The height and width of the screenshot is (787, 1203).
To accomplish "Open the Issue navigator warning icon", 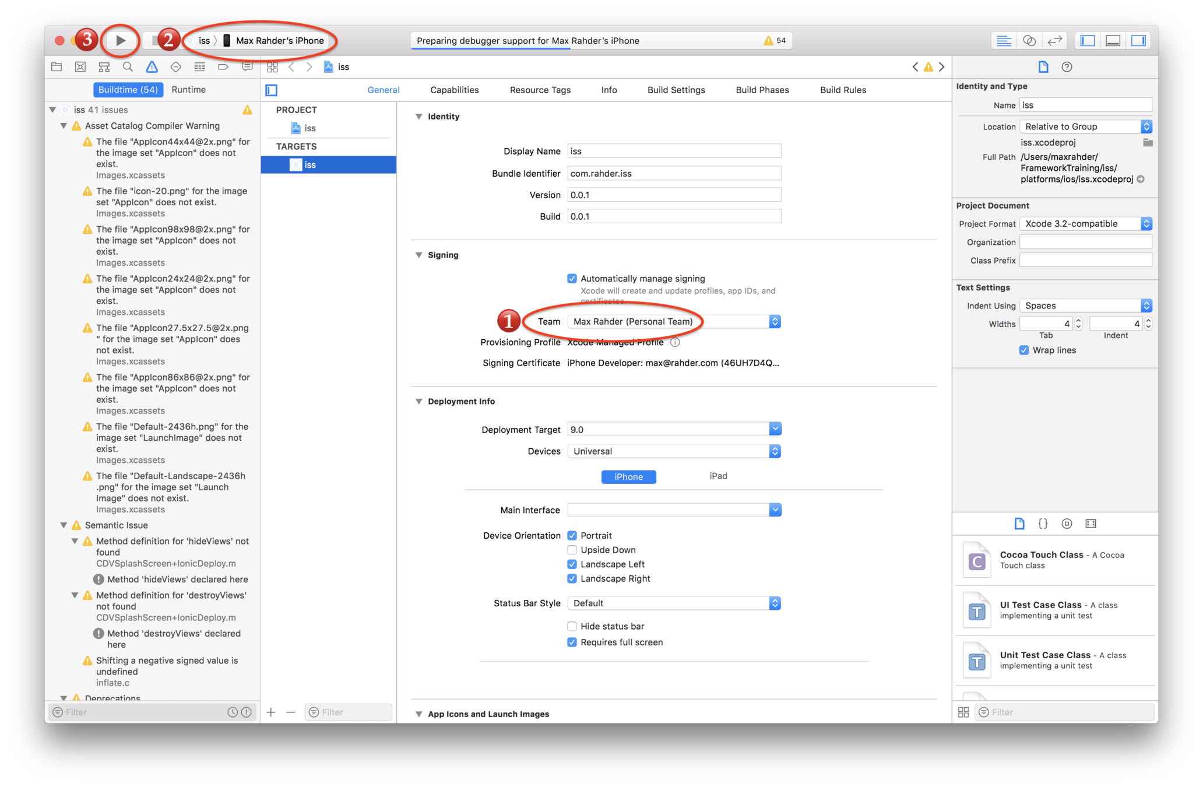I will pyautogui.click(x=152, y=67).
